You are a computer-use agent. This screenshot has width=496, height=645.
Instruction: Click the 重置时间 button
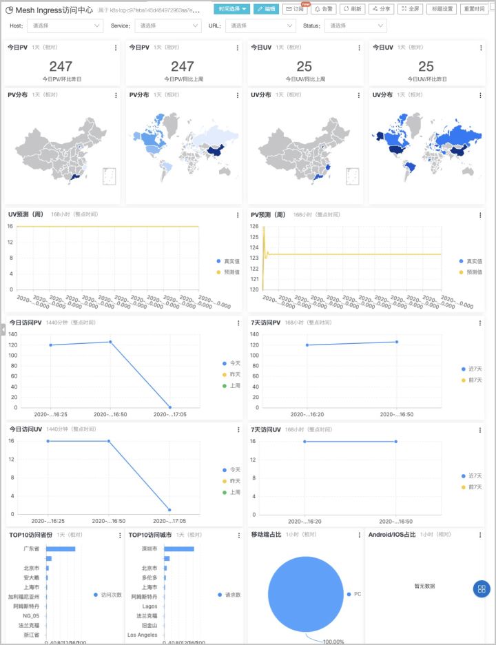point(474,9)
